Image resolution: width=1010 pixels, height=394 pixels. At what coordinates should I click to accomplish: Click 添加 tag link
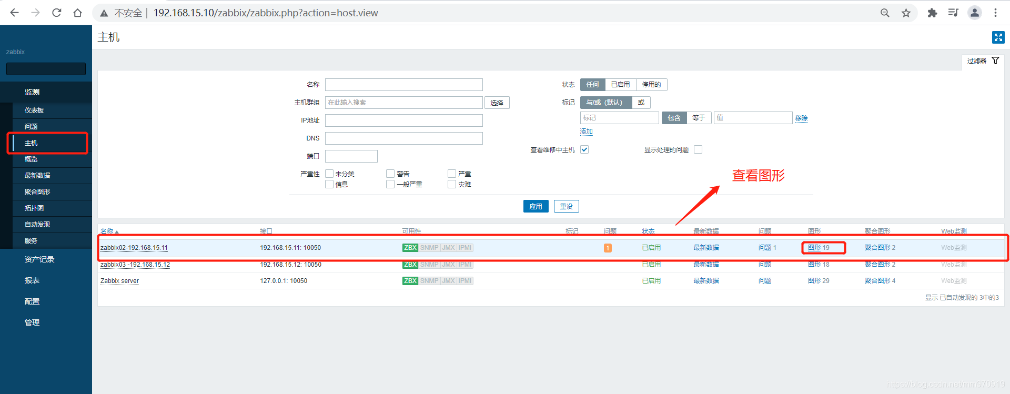tap(587, 132)
